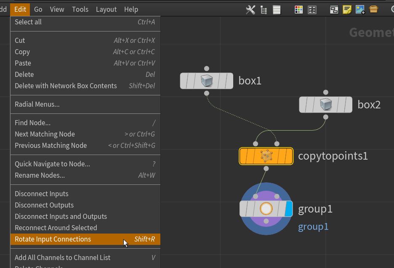Click output connector of group1

click(x=266, y=221)
